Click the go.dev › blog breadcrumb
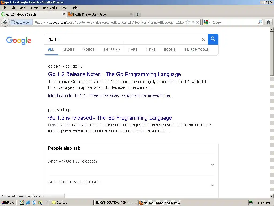The height and width of the screenshot is (206, 274). [59, 110]
